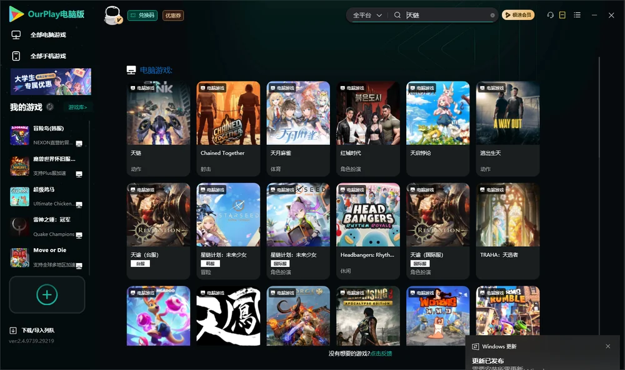This screenshot has width=625, height=370.
Task: Click the 超级鸡马 game icon
Action: (19, 196)
